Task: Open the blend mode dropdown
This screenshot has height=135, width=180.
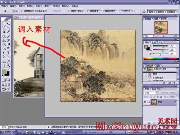Action: 157,93
